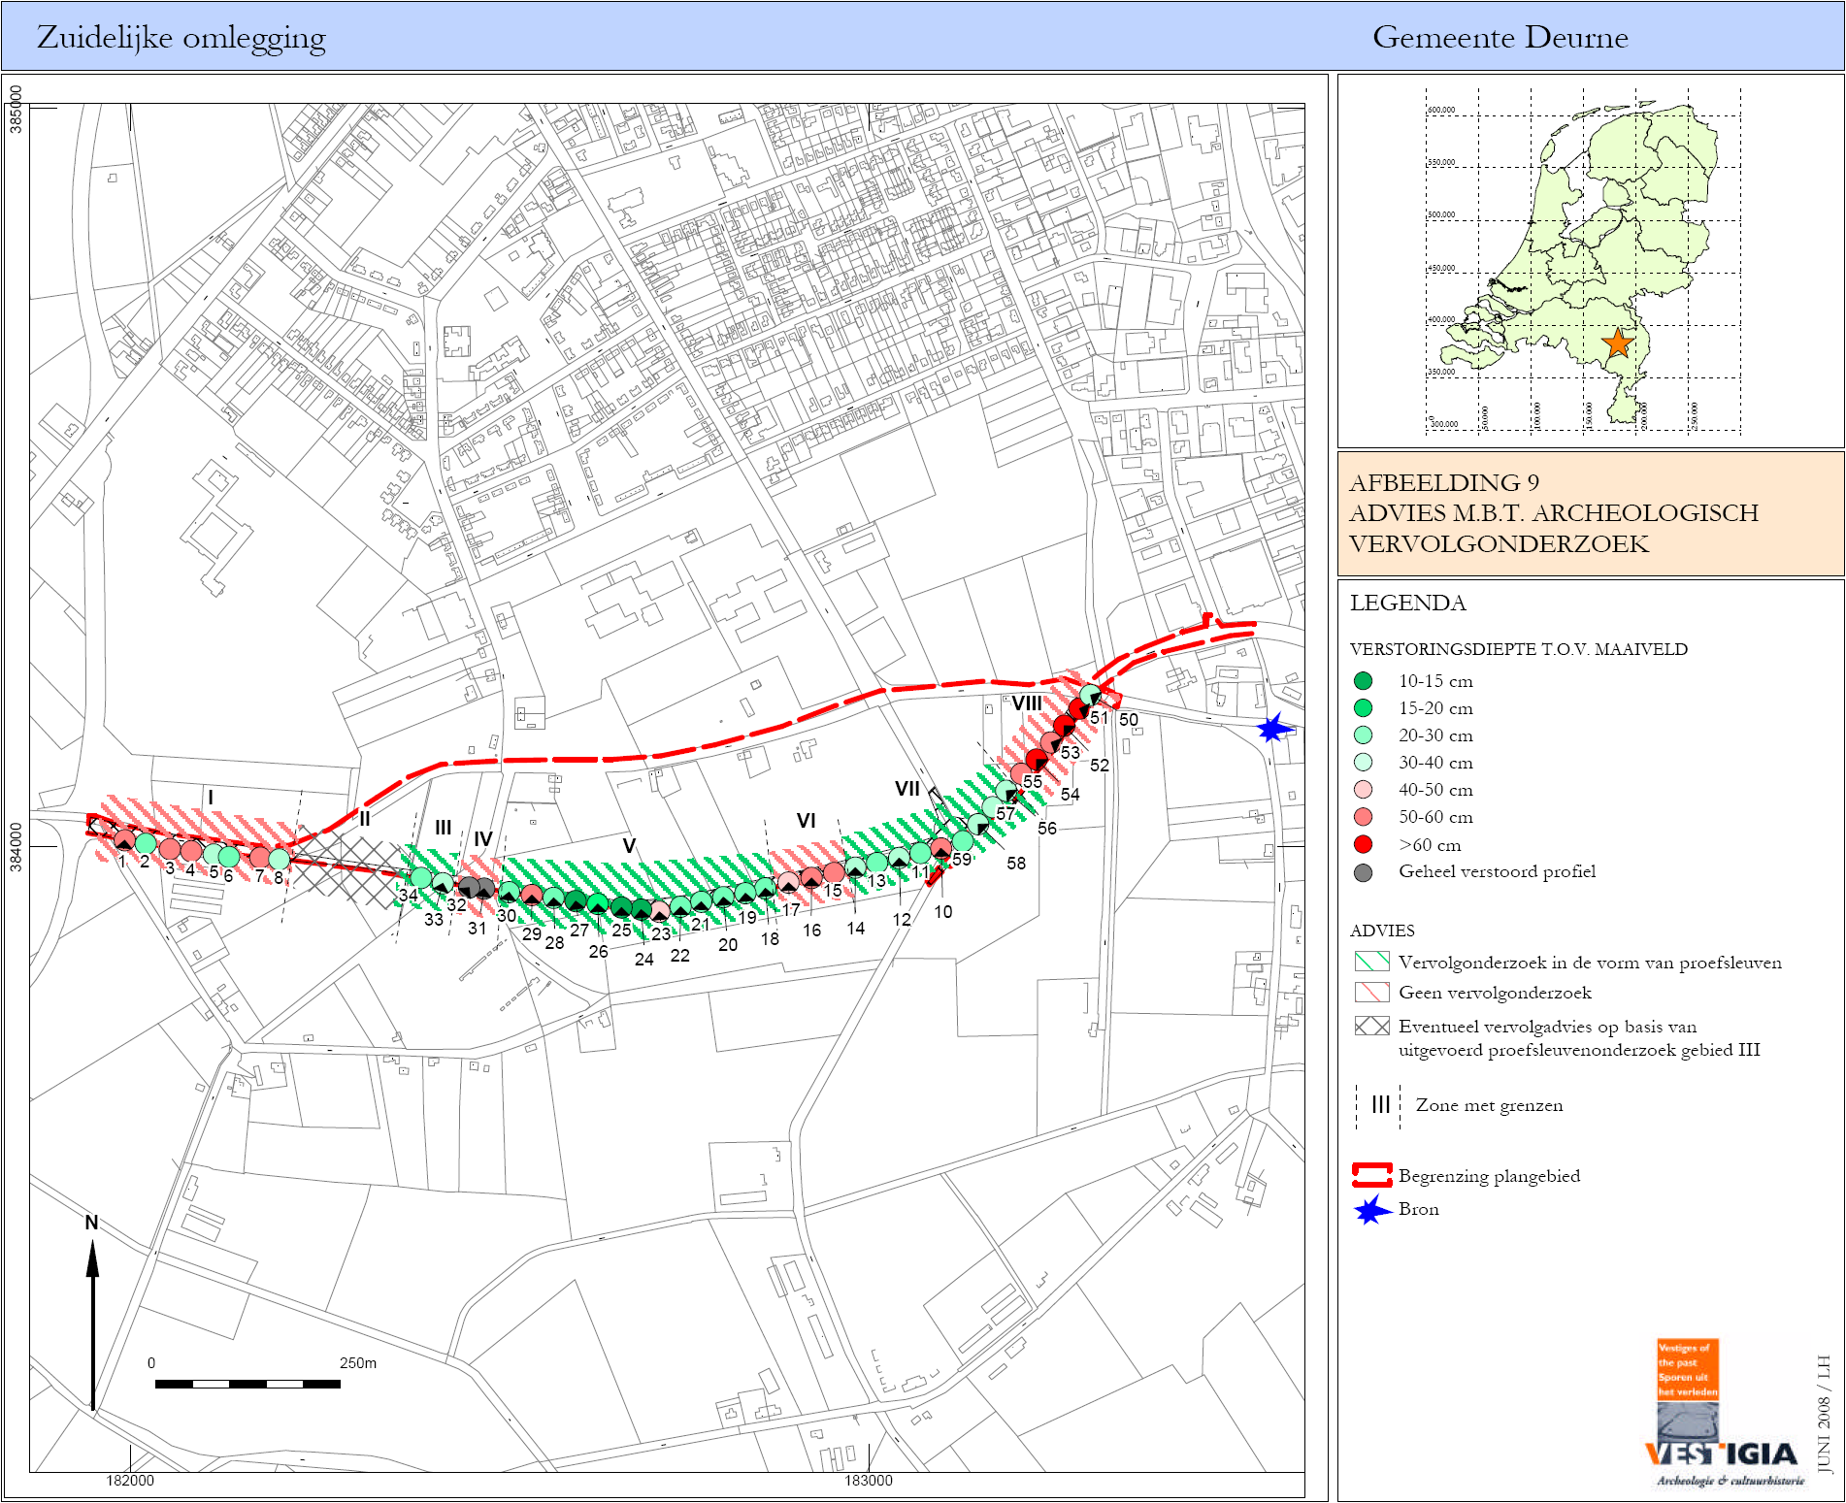Select the 40-50 cm legend color dot
The width and height of the screenshot is (1846, 1503).
[1364, 790]
